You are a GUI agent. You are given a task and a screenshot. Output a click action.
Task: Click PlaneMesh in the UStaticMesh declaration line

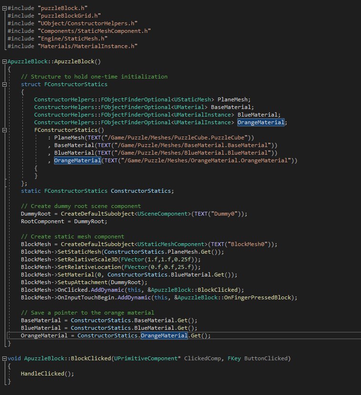tap(232, 99)
